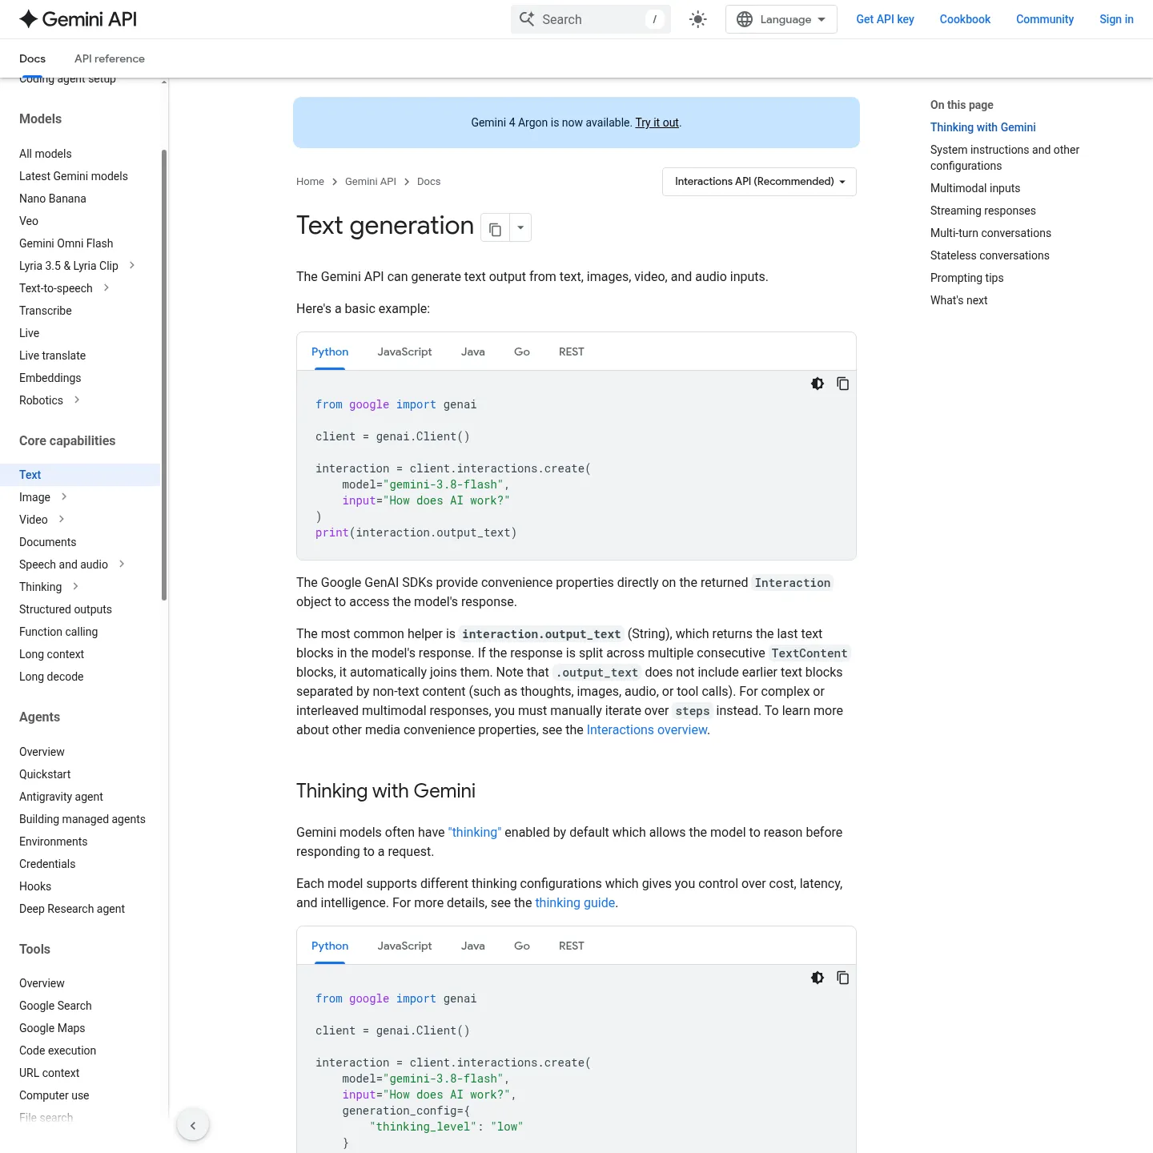Click the Sign in link
This screenshot has height=1153, width=1153.
1116,19
